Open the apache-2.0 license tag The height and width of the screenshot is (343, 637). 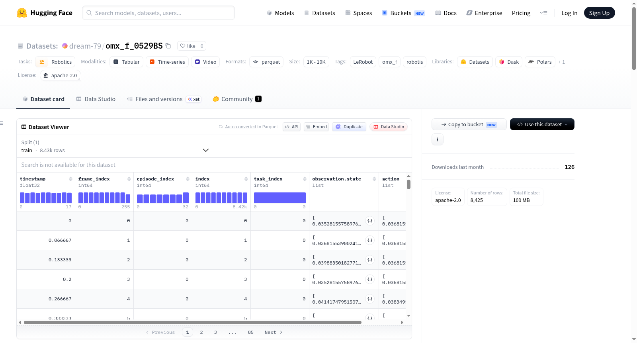coord(61,75)
